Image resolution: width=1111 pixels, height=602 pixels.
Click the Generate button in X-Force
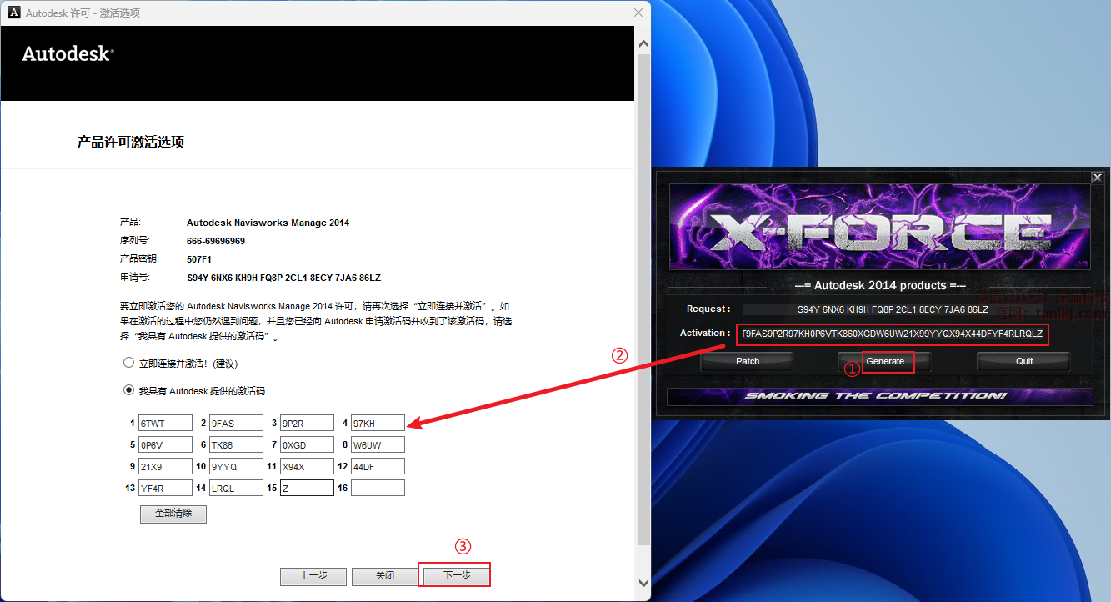tap(885, 361)
